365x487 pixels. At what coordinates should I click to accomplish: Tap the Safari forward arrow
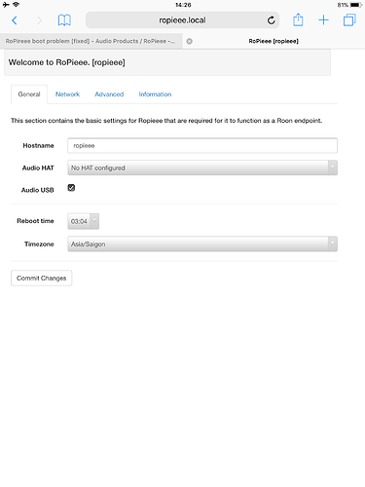point(39,20)
